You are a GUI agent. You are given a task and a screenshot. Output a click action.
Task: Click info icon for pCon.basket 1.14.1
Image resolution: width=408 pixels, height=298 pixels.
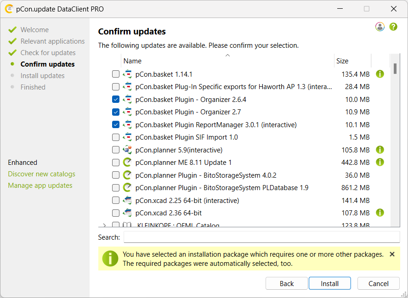pyautogui.click(x=380, y=74)
